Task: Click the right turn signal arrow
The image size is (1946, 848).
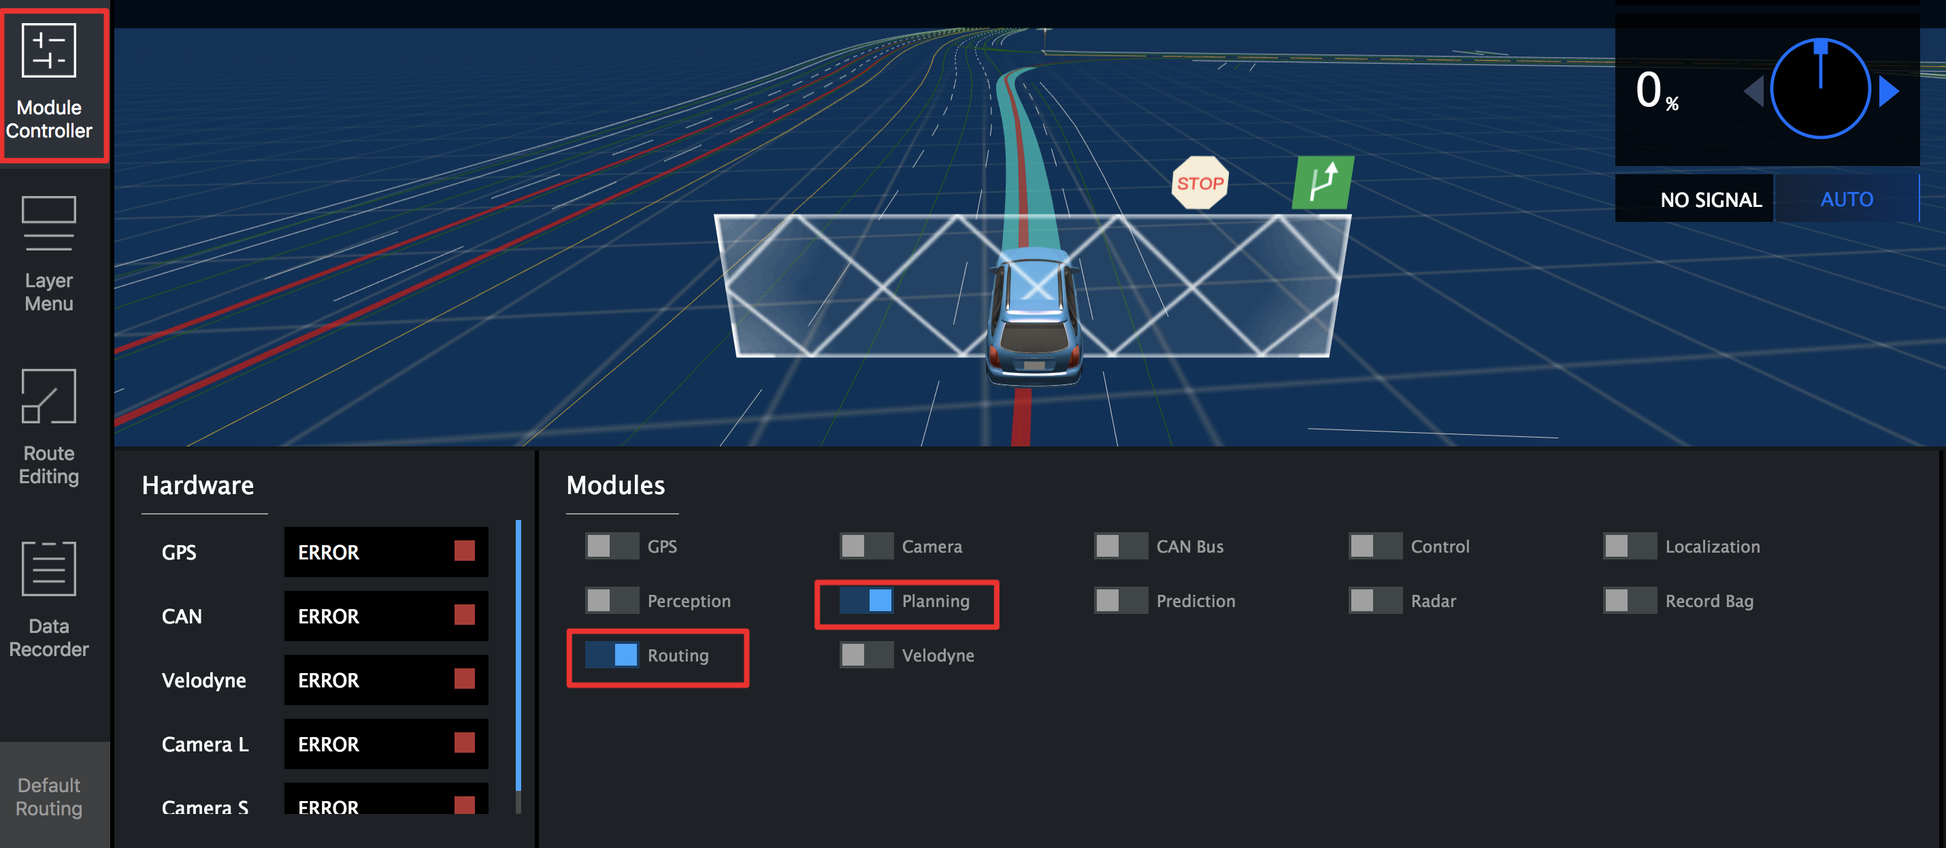Action: click(1889, 91)
